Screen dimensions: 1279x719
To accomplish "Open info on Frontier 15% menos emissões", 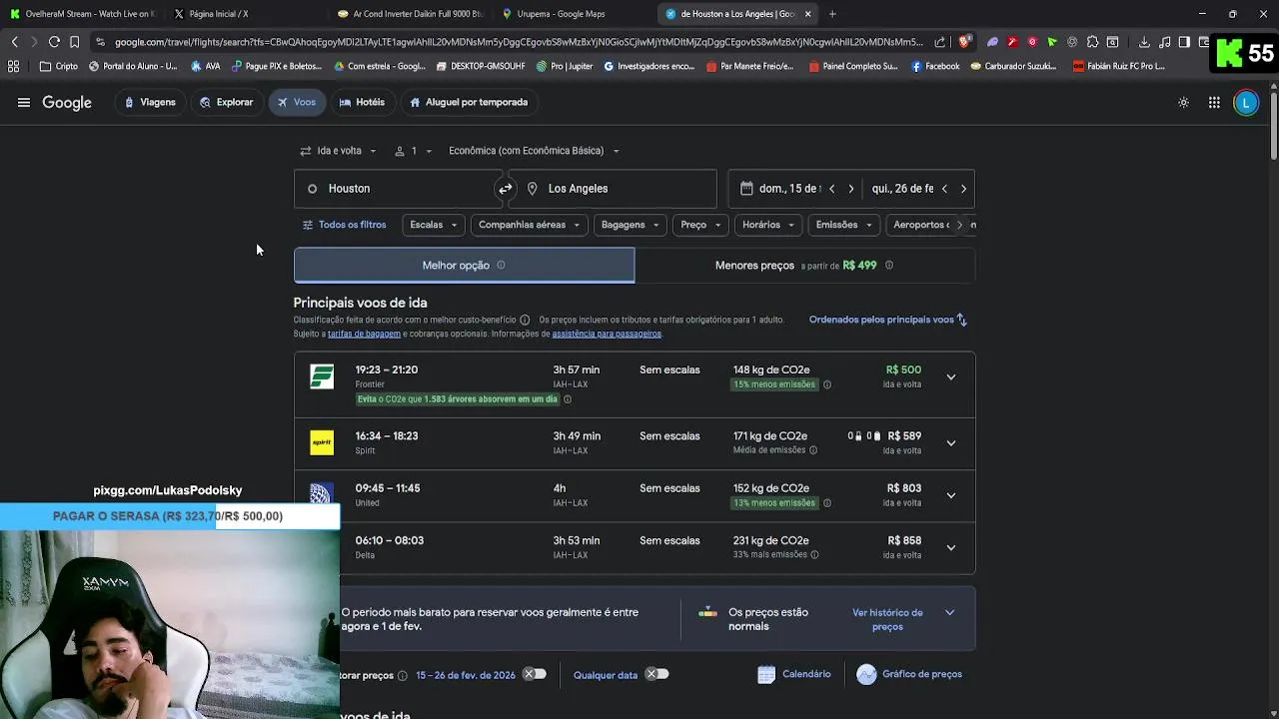I will pos(826,384).
